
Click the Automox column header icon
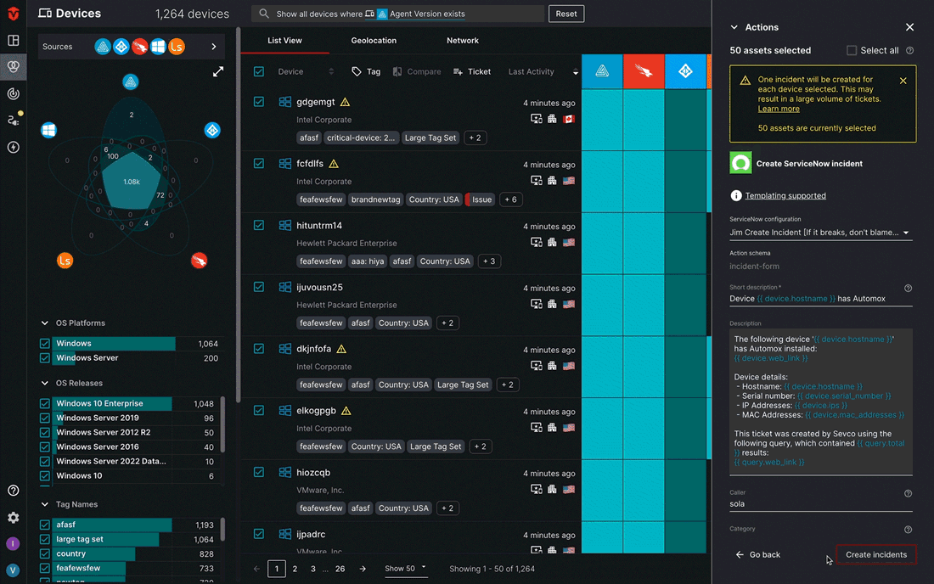tap(602, 71)
